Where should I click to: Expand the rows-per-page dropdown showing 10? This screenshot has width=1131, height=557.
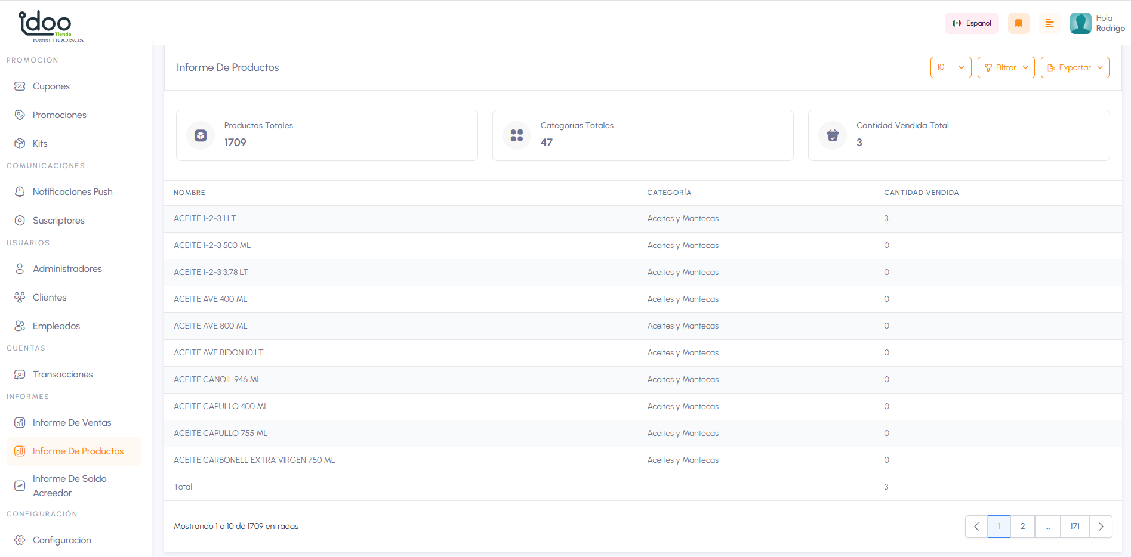coord(950,67)
